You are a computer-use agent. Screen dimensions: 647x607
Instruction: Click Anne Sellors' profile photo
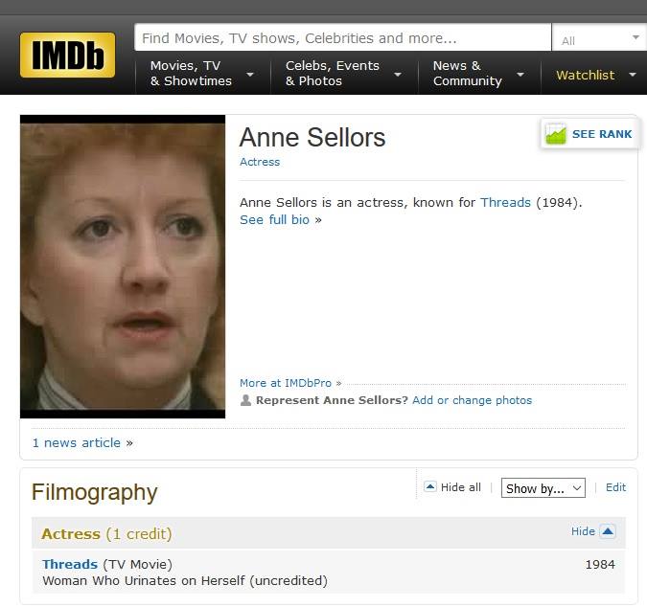(x=123, y=266)
